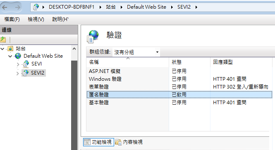Open the 群組依據 dropdown
Screen dimensions: 275x150
coord(157,52)
